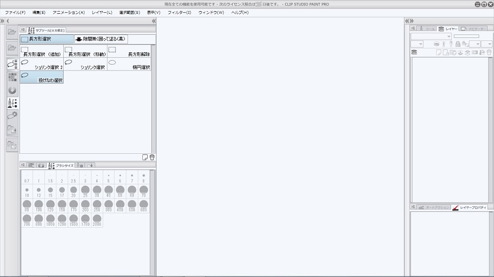Open the layer property palette menu icon
The height and width of the screenshot is (277, 494).
coord(413,207)
